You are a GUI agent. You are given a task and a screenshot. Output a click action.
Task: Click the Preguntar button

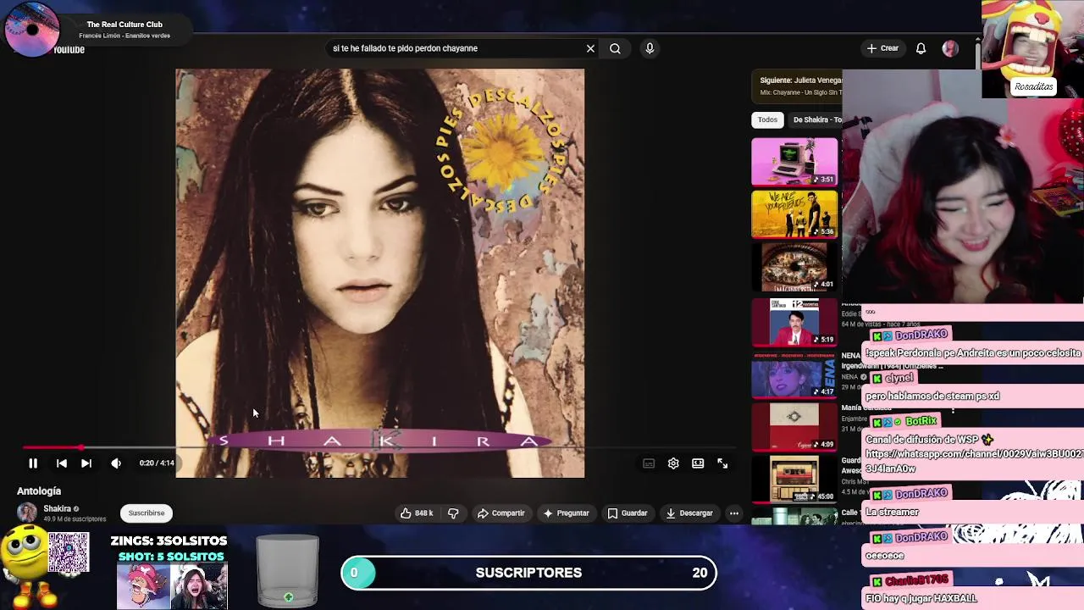tap(567, 513)
